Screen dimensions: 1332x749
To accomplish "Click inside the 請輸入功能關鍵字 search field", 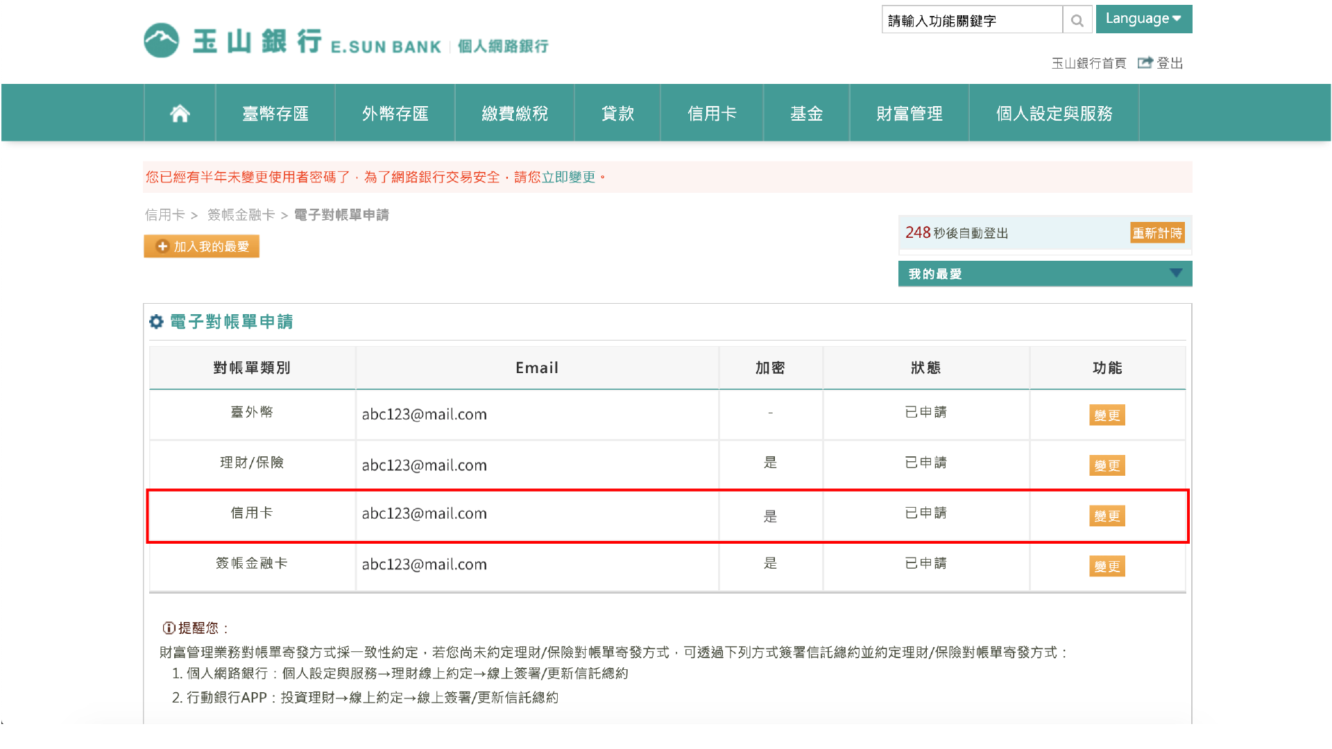I will [x=971, y=19].
